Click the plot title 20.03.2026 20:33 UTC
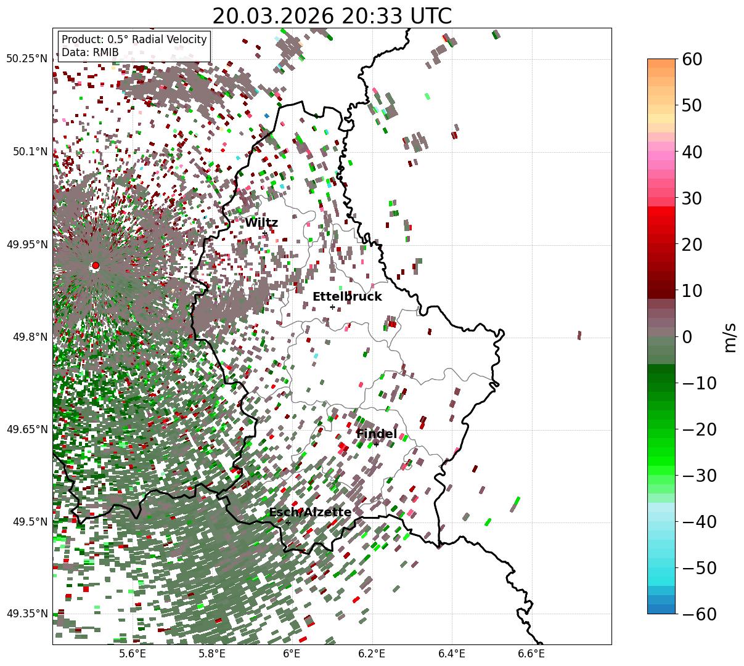 (332, 16)
